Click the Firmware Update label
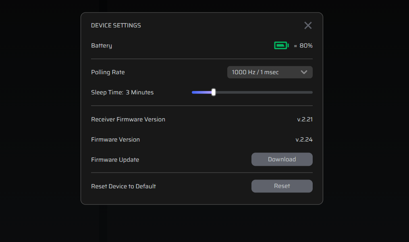The image size is (409, 242). [x=115, y=160]
